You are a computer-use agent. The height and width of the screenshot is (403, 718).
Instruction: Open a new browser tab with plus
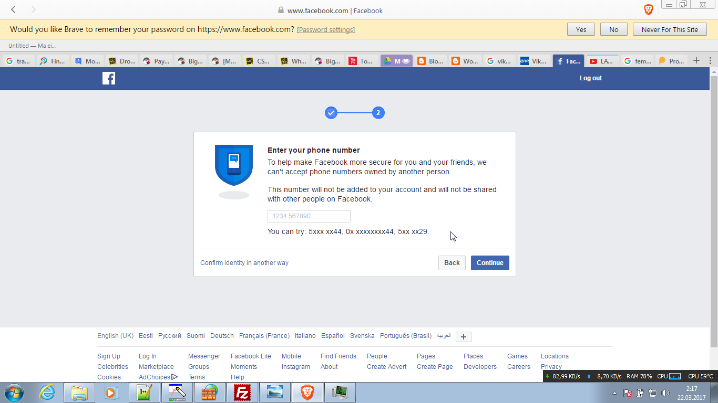point(696,60)
